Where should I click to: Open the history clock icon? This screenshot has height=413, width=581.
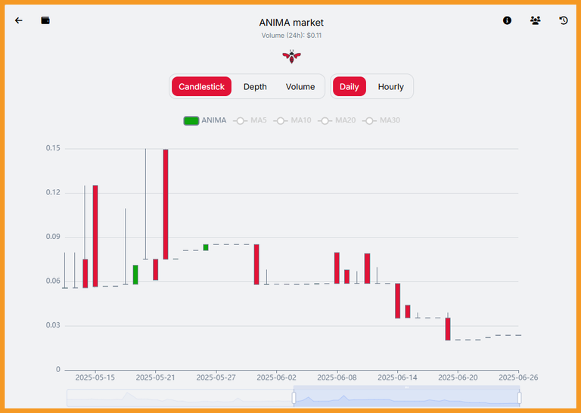pos(563,20)
